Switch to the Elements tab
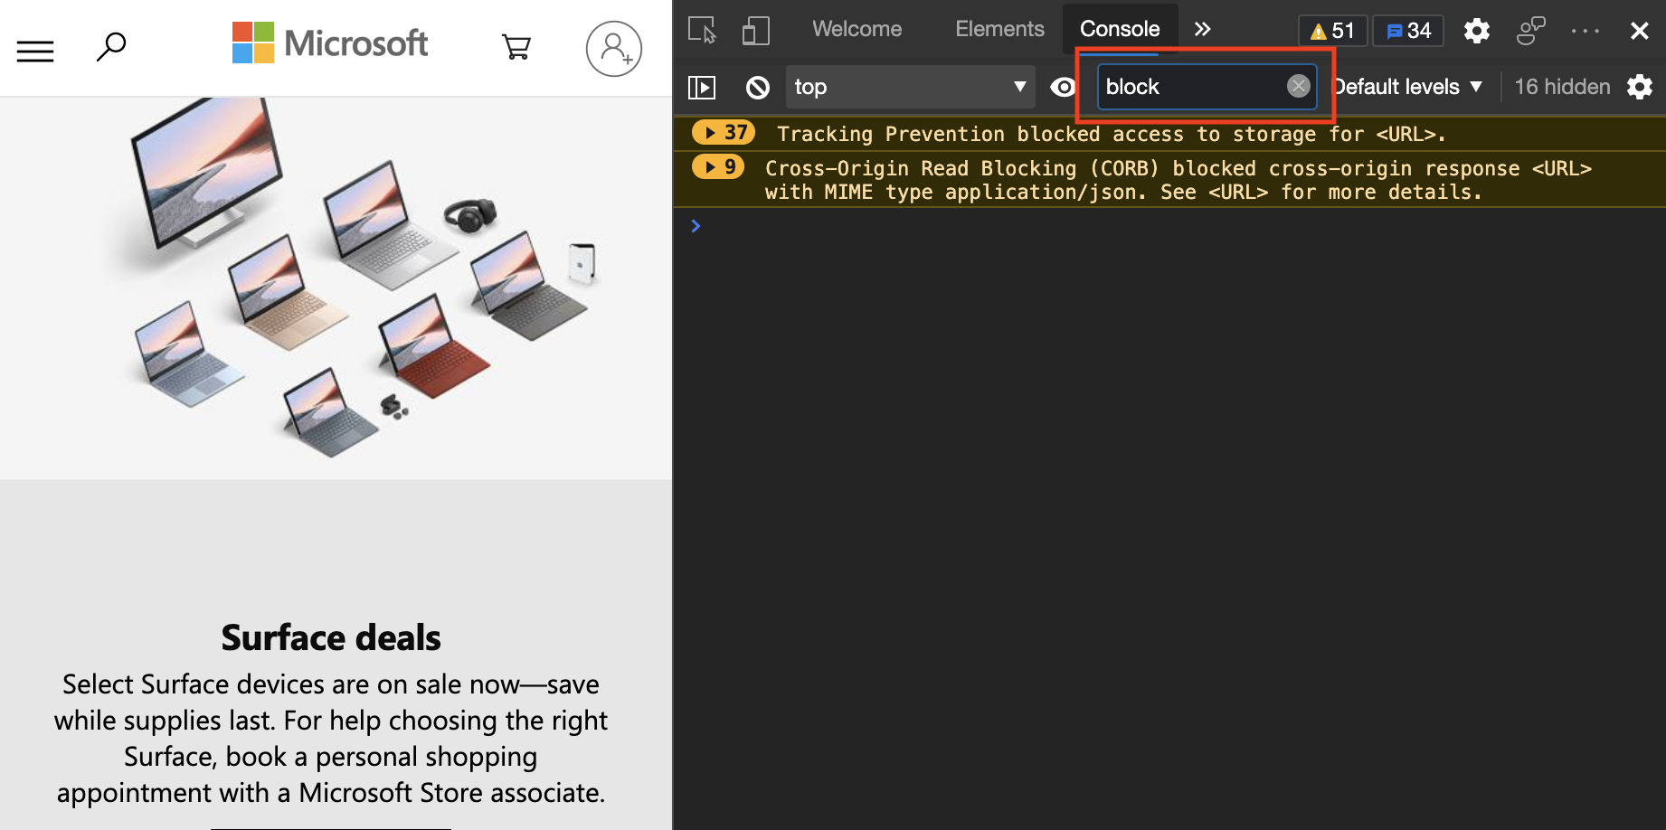 (999, 28)
